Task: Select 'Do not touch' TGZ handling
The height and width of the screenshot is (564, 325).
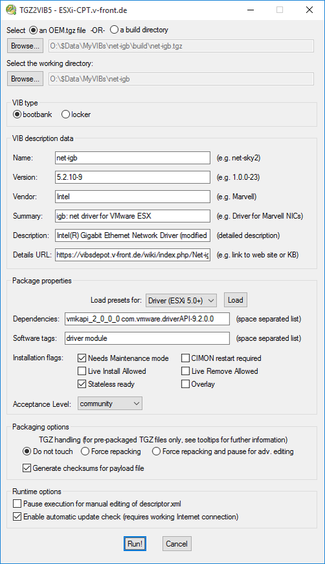Action: click(x=47, y=451)
